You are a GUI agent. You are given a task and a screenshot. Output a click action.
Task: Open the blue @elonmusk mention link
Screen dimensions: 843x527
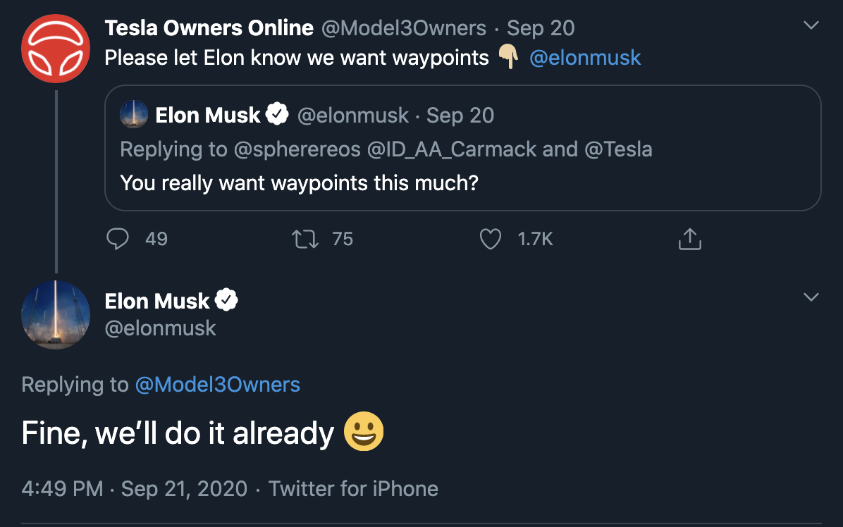(585, 58)
